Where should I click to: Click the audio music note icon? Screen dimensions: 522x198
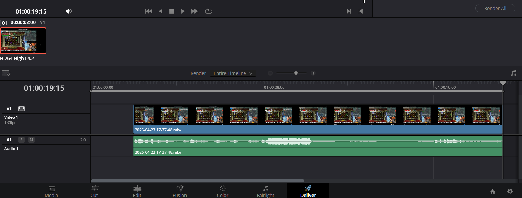(x=513, y=73)
